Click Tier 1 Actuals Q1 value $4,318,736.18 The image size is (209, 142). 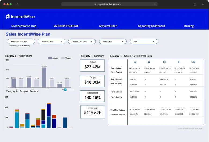[x=134, y=68]
